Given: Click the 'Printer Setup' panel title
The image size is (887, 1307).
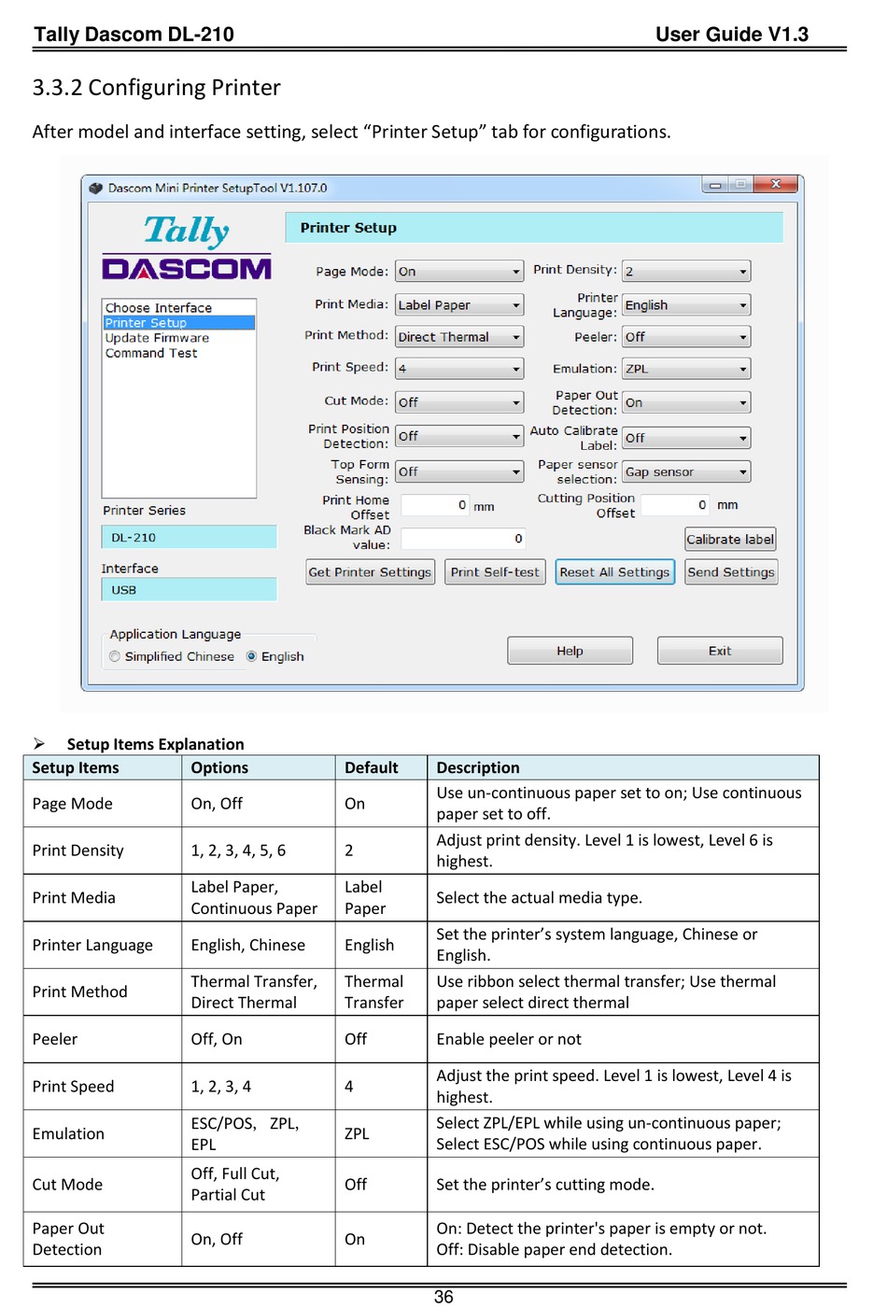Looking at the screenshot, I should click(348, 228).
